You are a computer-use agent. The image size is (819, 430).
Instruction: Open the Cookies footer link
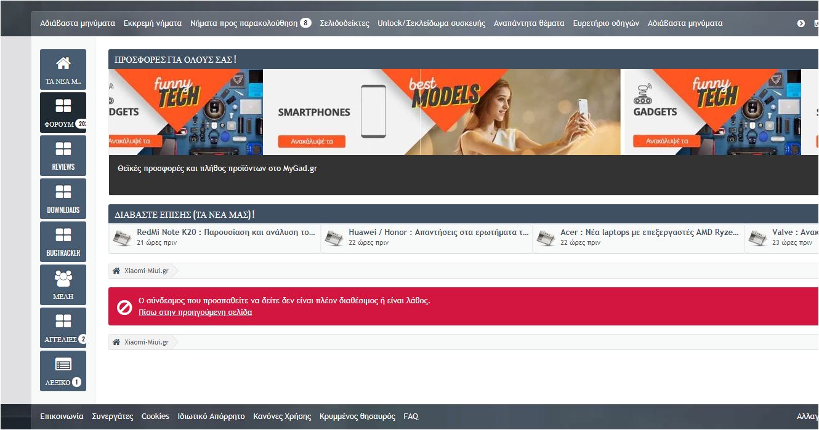click(155, 416)
